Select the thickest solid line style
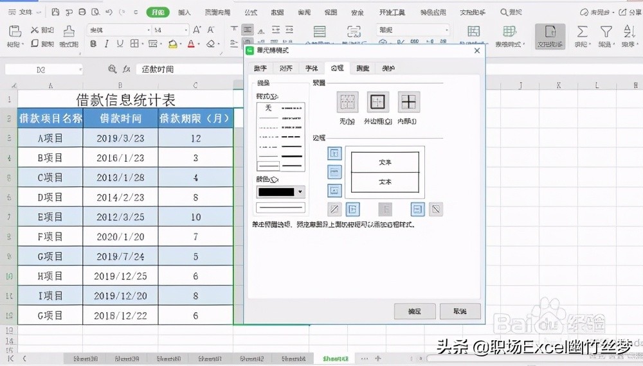Screen dimensions: 643x366 291,156
